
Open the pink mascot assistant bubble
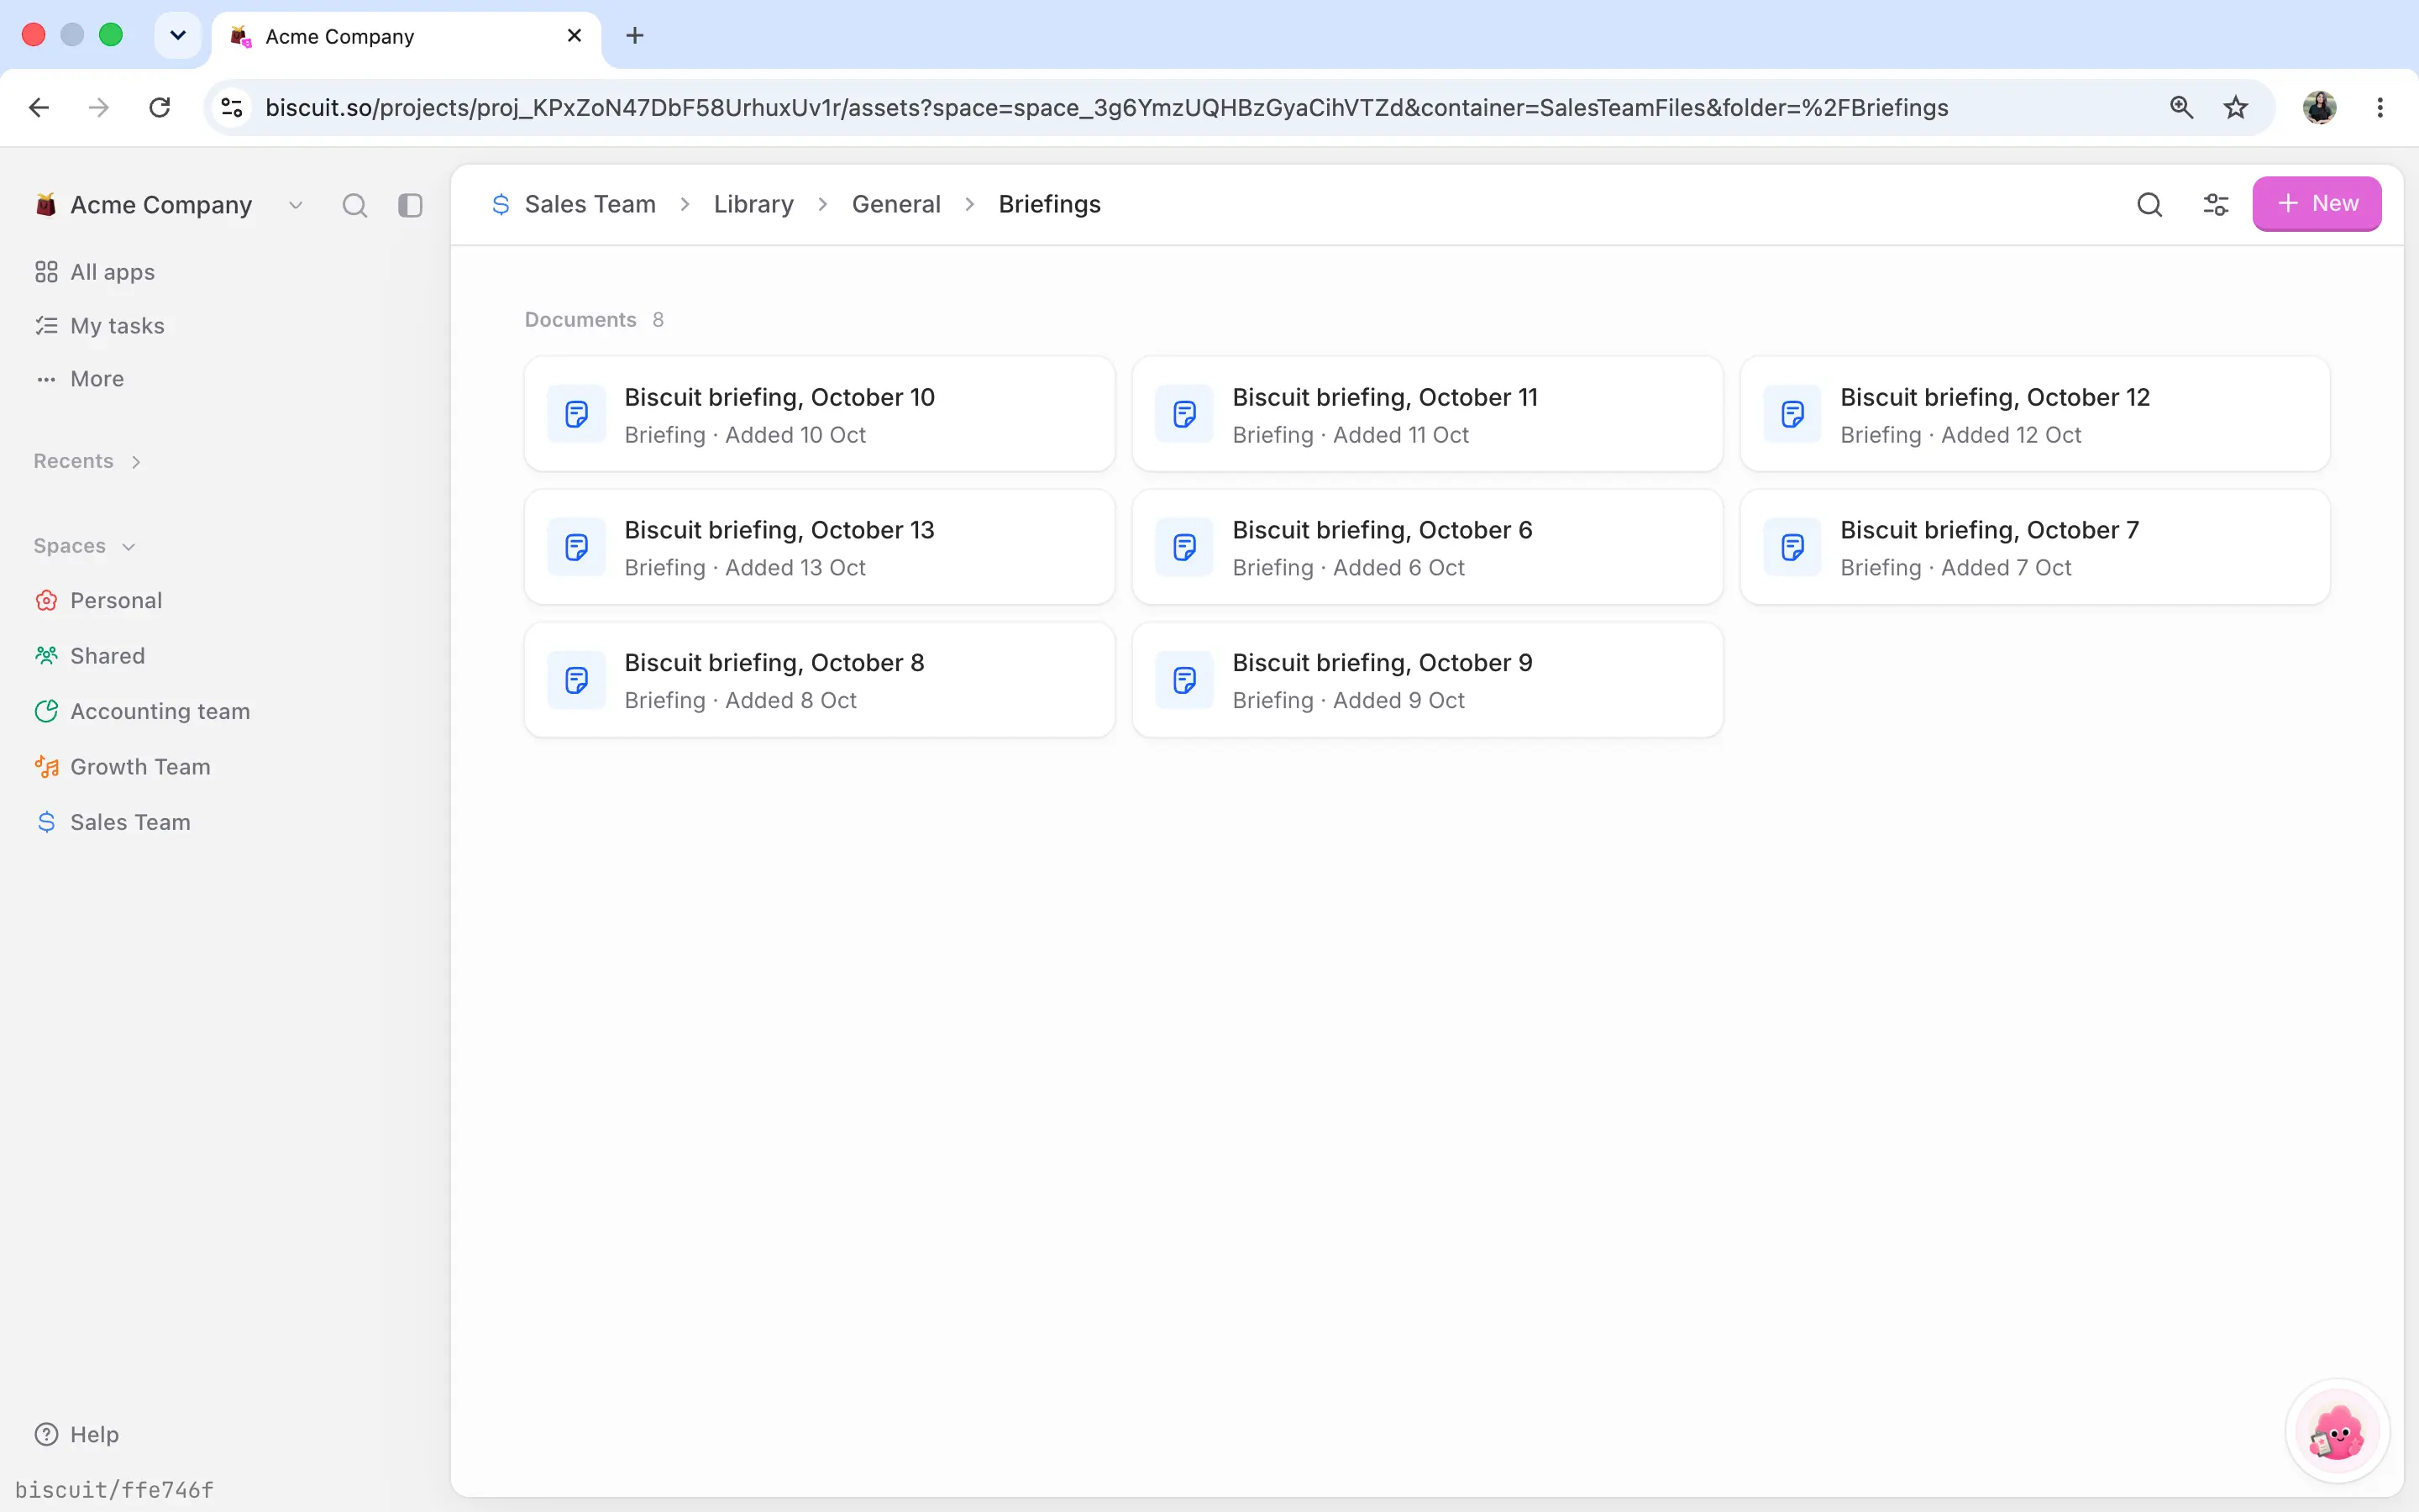pos(2337,1432)
